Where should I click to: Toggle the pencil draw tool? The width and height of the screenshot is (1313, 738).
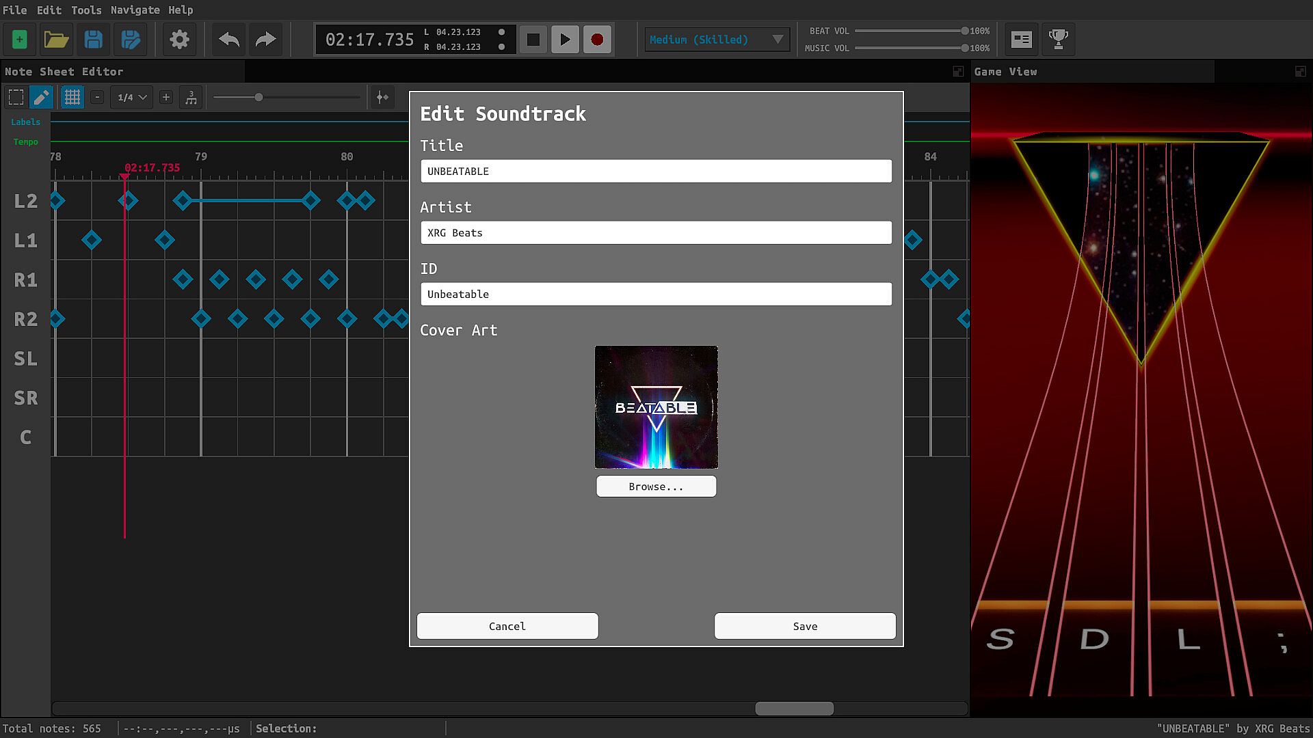[x=41, y=98]
